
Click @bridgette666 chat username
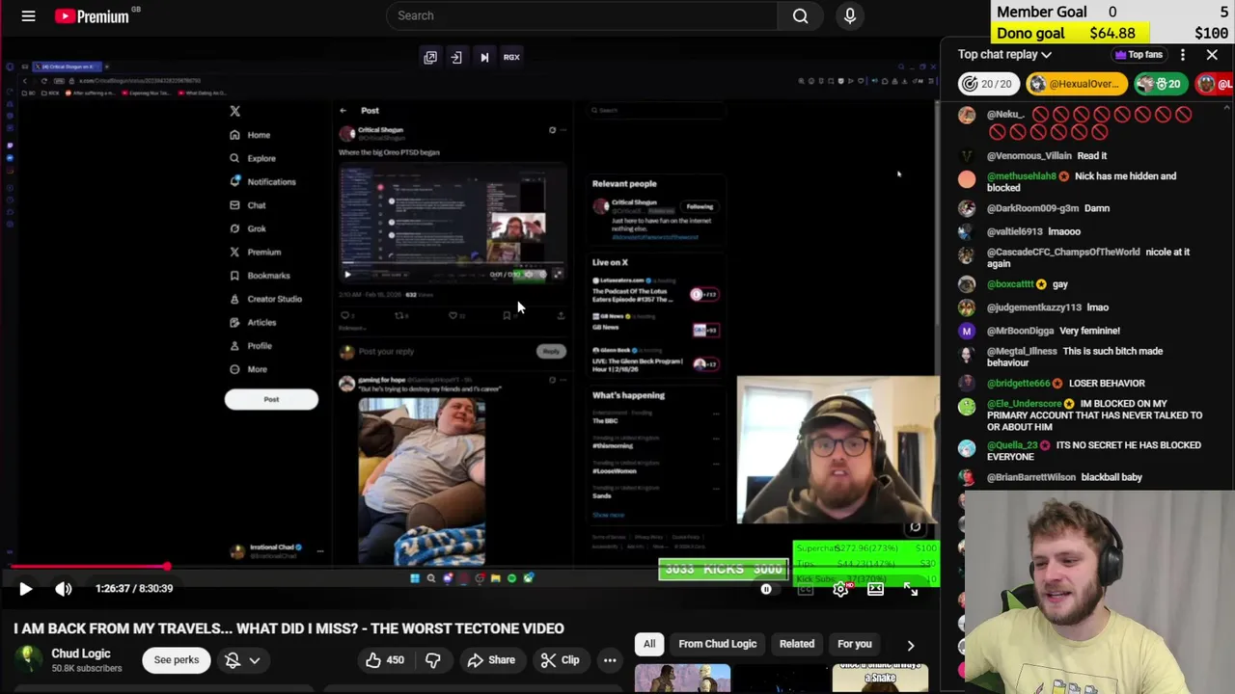[1018, 384]
